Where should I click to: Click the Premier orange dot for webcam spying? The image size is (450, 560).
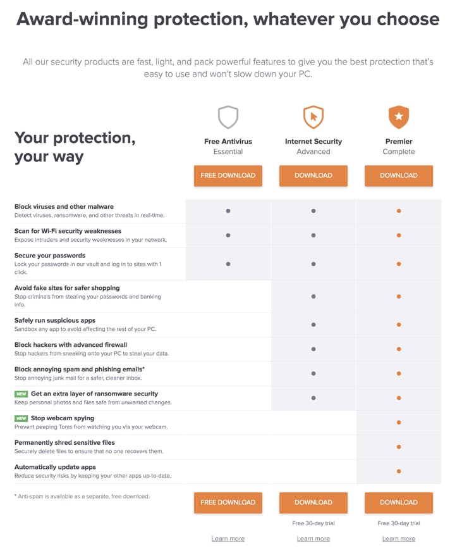(x=399, y=422)
